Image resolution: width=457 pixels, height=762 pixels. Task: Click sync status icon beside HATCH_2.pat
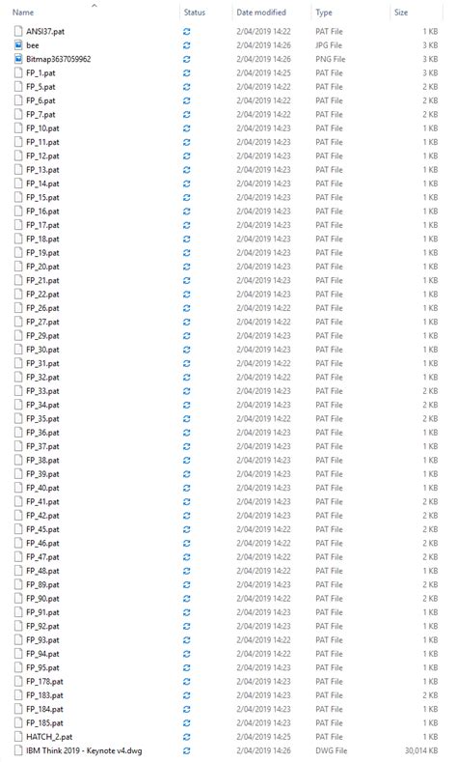pos(187,737)
